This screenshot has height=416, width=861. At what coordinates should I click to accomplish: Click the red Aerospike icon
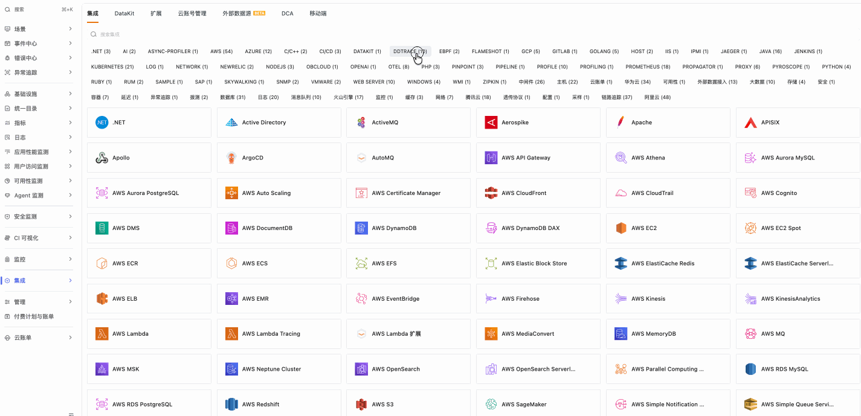(491, 123)
